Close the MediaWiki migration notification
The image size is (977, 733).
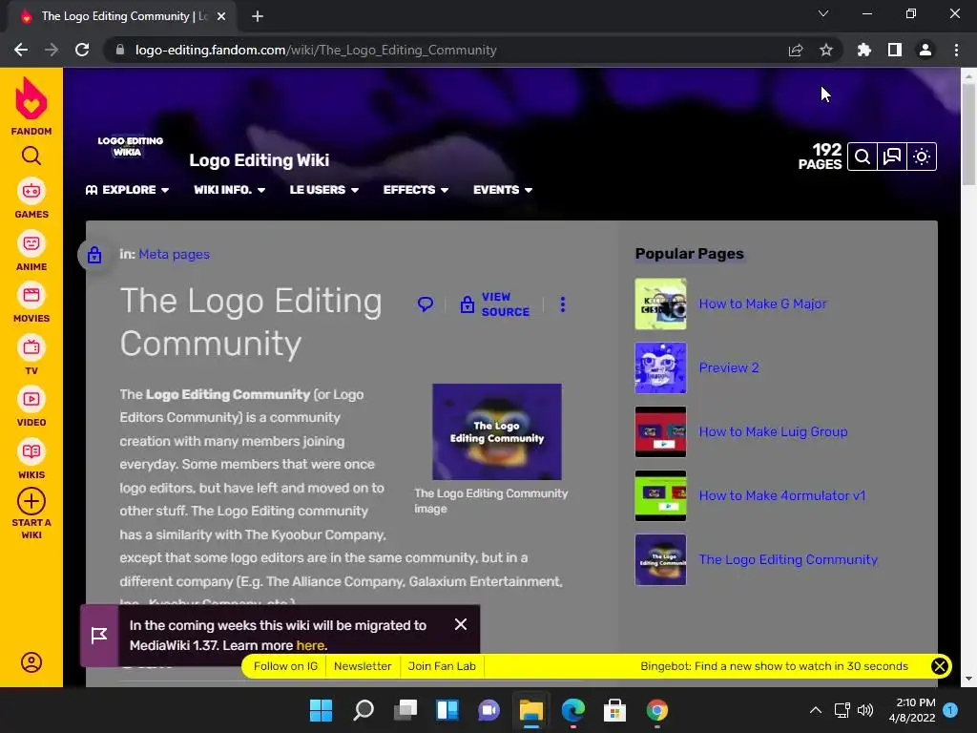tap(461, 624)
